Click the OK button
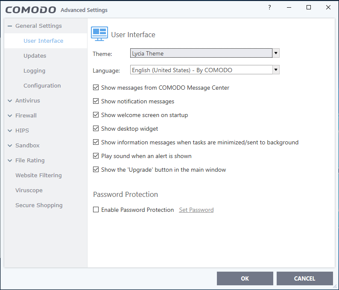Viewport: 339px width, 290px height. pos(245,278)
